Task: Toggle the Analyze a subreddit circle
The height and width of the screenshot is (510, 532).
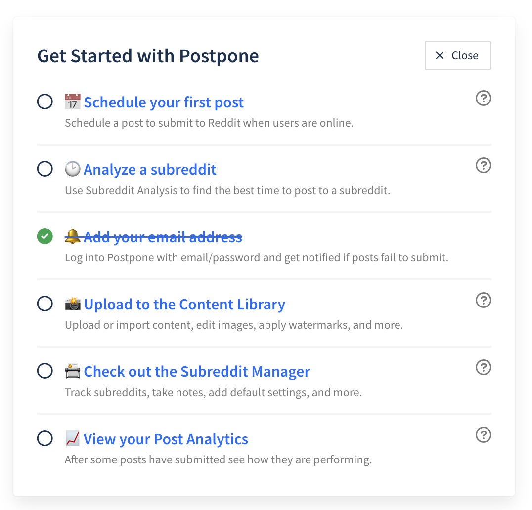Action: pos(45,169)
